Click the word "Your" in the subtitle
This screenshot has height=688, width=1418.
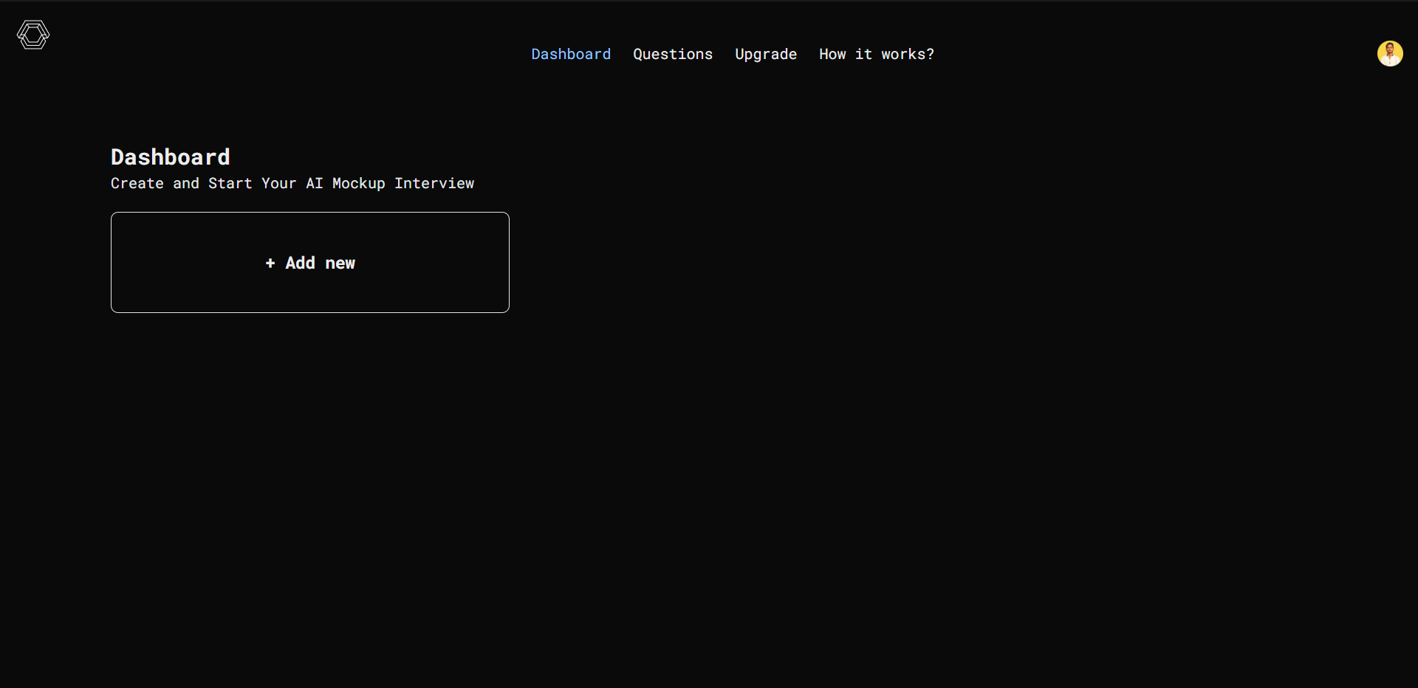[x=278, y=184]
